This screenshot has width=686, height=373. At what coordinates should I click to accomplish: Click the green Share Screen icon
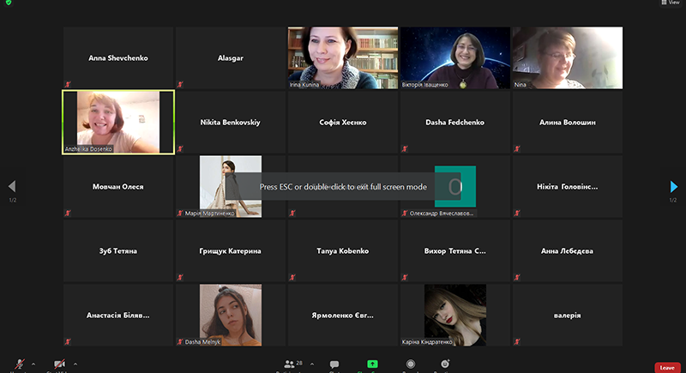pos(372,364)
